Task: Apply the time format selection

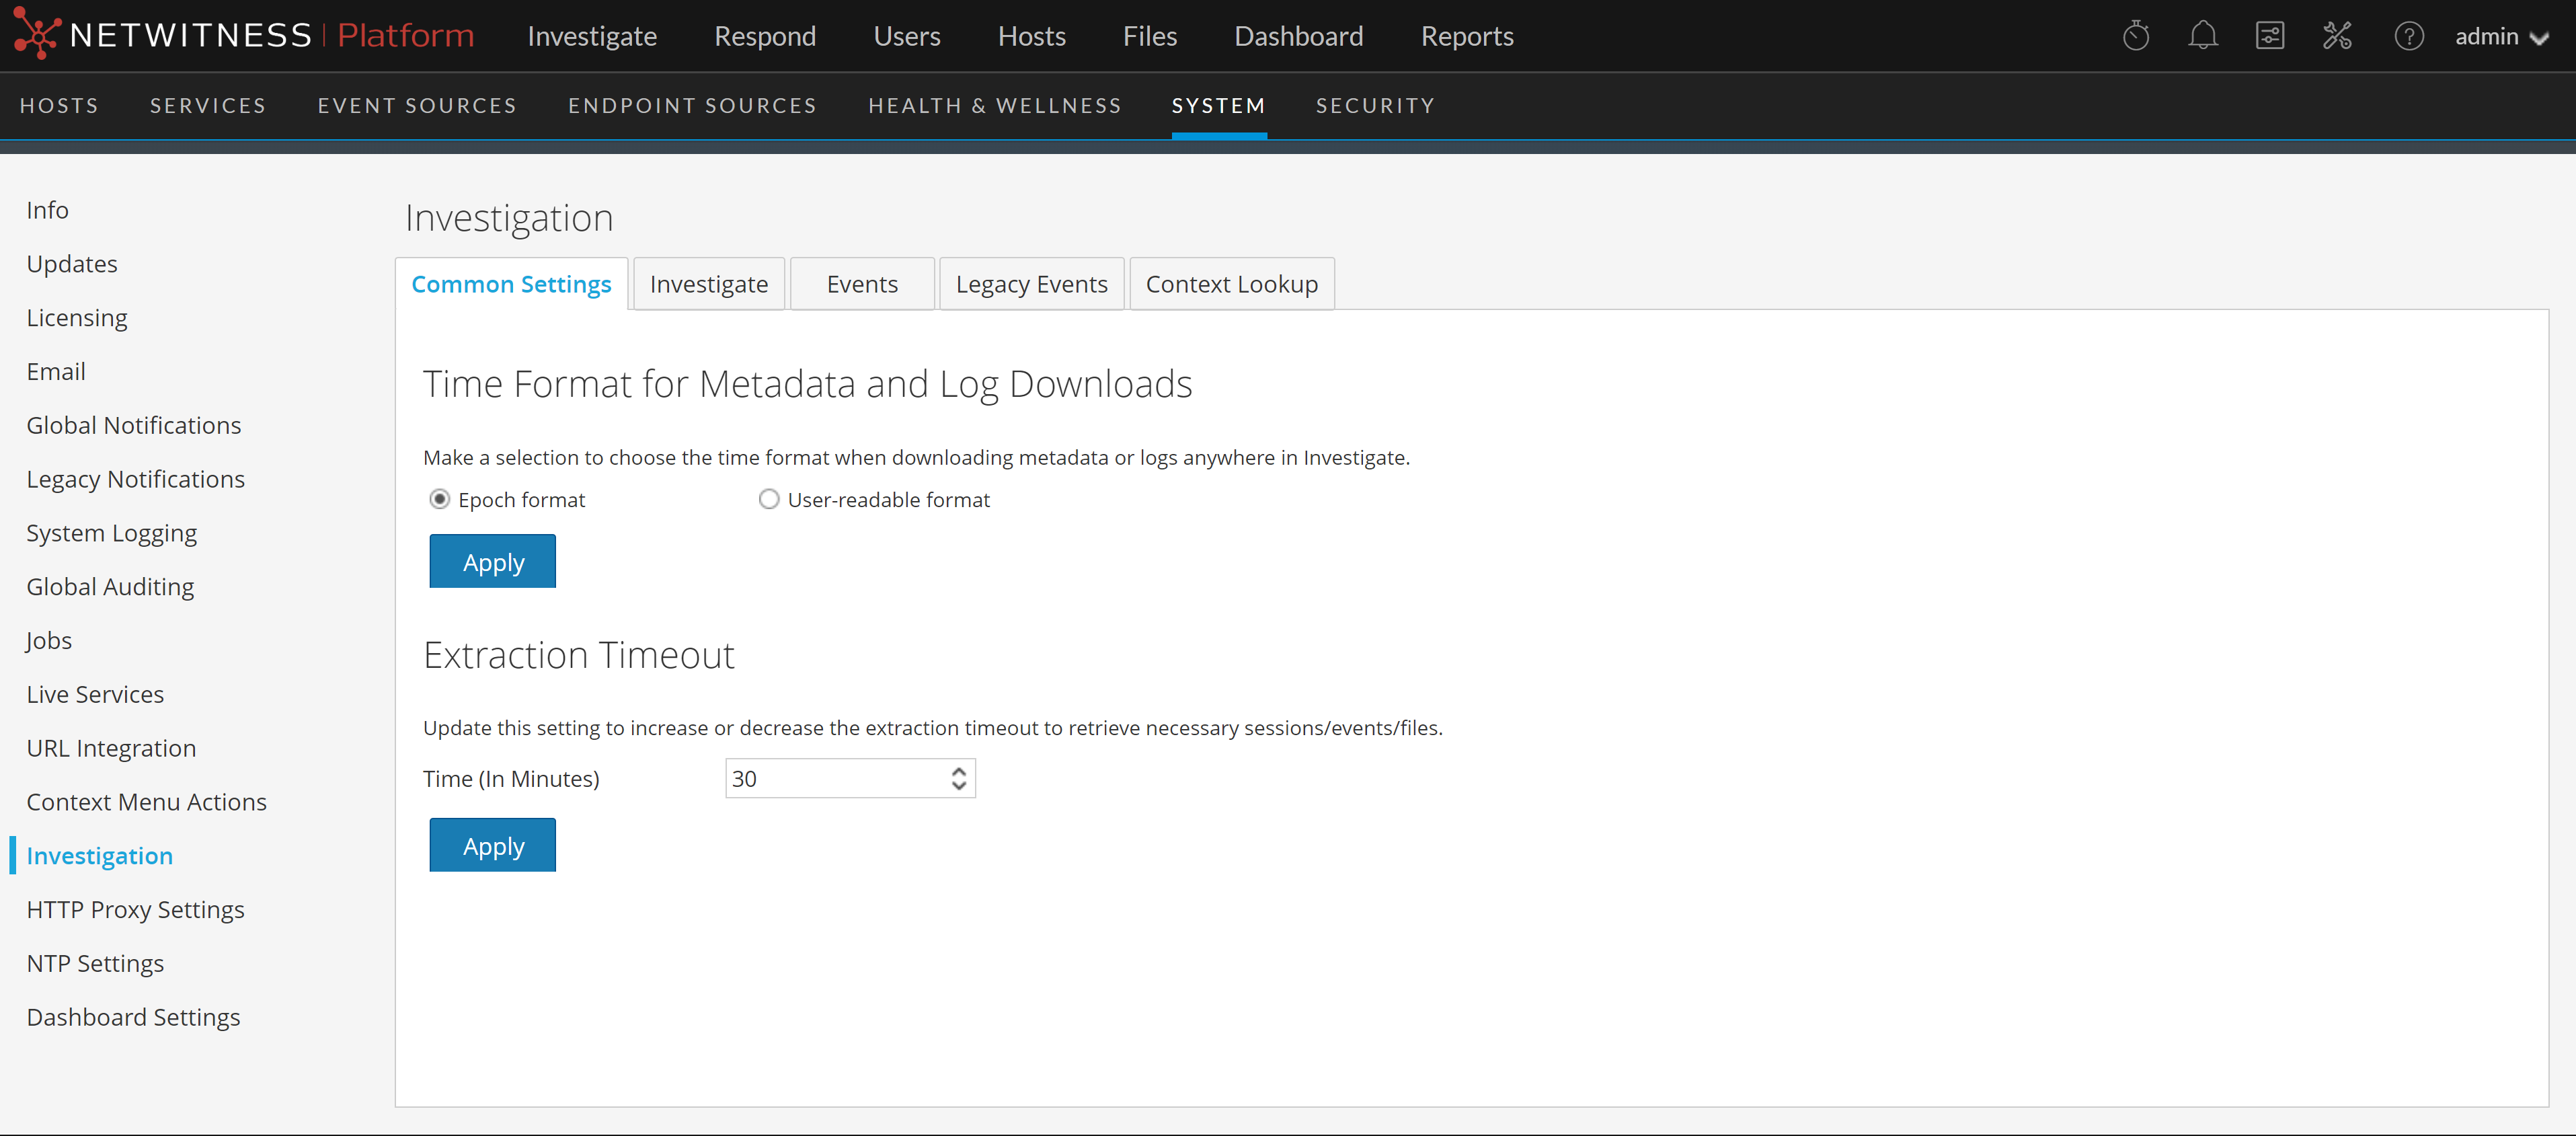Action: coord(492,562)
